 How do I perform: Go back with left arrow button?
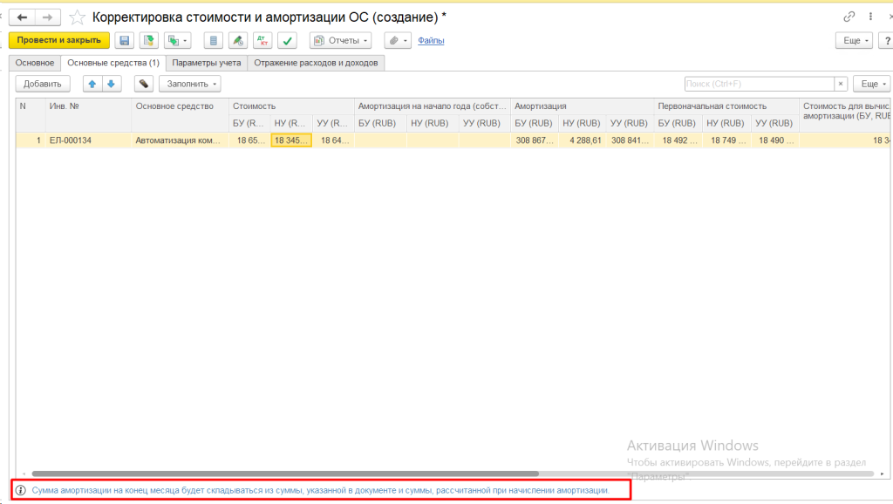[x=21, y=17]
